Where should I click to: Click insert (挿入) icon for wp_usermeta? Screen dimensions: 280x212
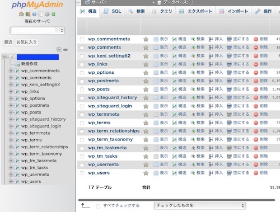(211, 164)
